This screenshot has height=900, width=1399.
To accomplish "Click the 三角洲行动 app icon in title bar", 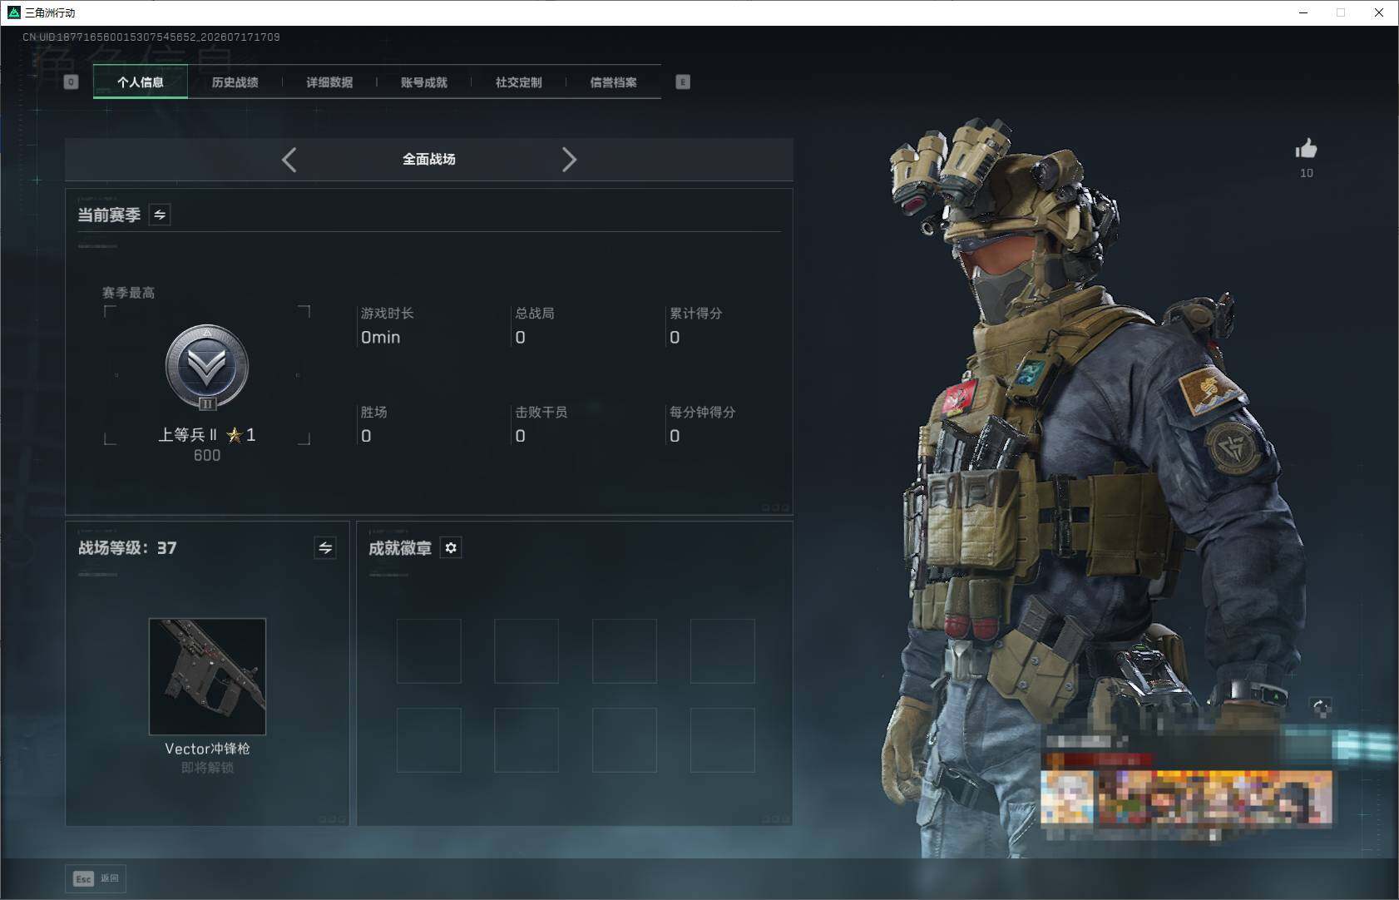I will click(13, 12).
